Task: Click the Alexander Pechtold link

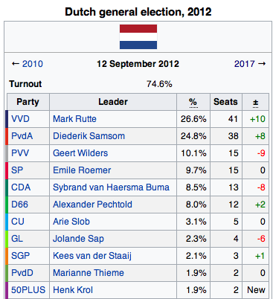Action: click(x=92, y=205)
